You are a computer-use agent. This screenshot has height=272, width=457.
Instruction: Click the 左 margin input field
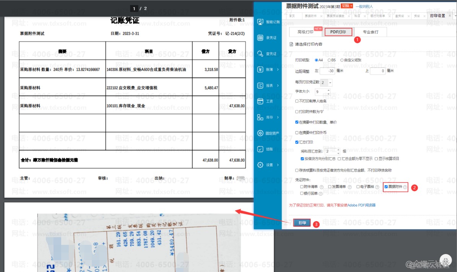pyautogui.click(x=327, y=71)
